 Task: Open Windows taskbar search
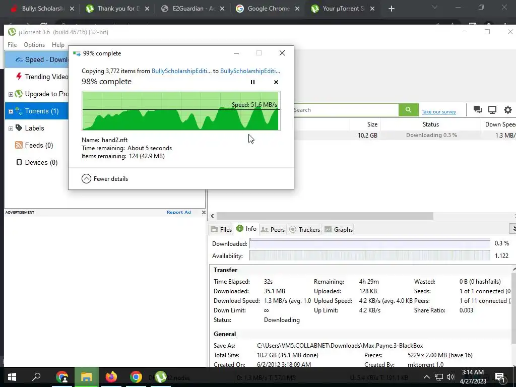click(36, 377)
